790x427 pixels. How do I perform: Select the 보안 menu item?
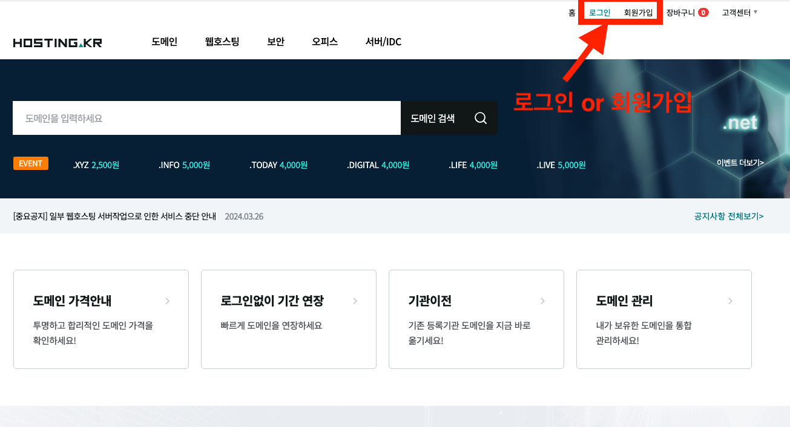tap(275, 42)
